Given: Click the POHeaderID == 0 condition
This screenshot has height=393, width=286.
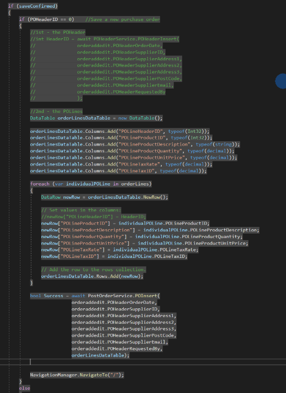Looking at the screenshot, I should click(x=51, y=19).
